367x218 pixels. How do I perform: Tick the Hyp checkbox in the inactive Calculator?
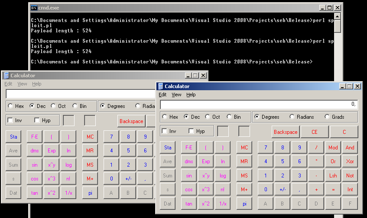tap(37, 120)
